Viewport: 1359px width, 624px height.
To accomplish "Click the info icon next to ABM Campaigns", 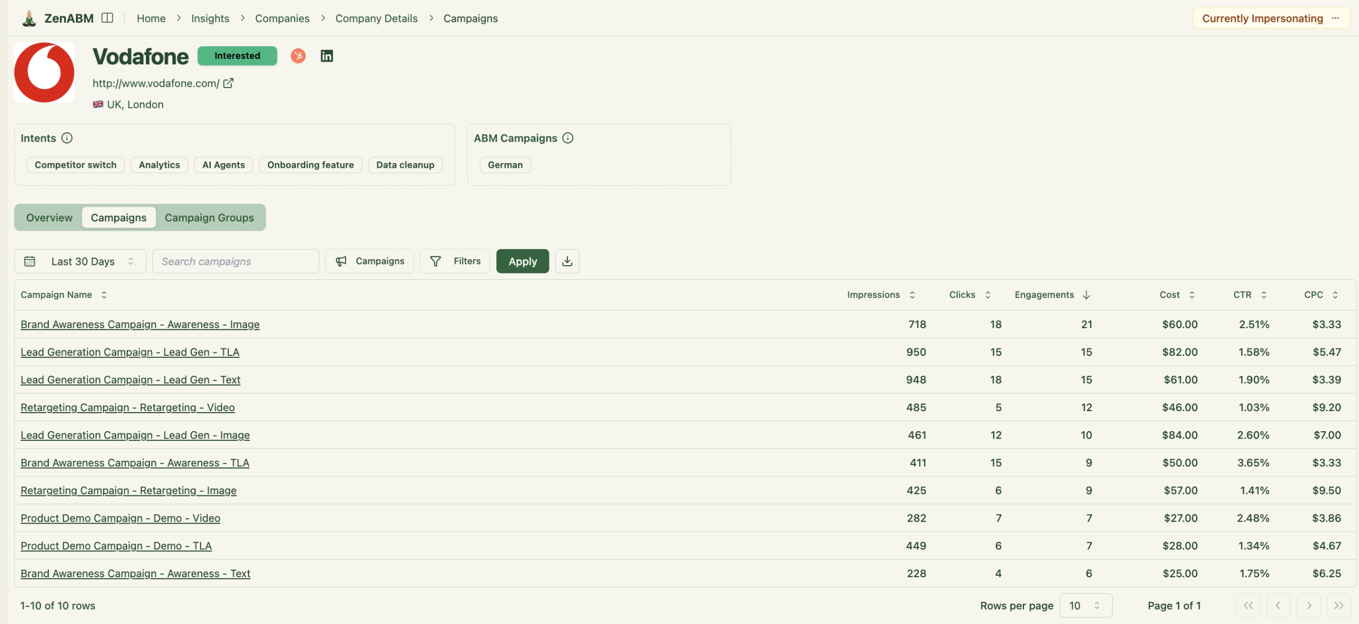I will 568,138.
